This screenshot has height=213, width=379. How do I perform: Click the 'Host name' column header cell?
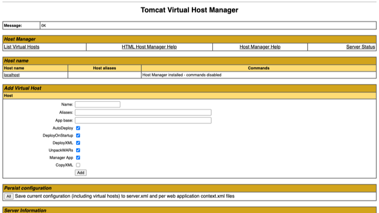pyautogui.click(x=35, y=68)
